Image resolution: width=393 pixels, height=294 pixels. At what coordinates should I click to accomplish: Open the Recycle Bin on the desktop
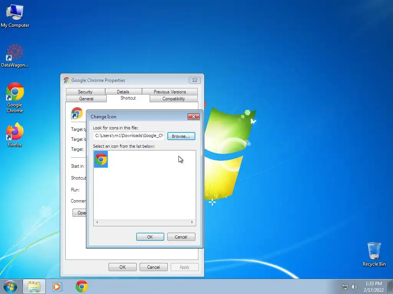tap(374, 254)
